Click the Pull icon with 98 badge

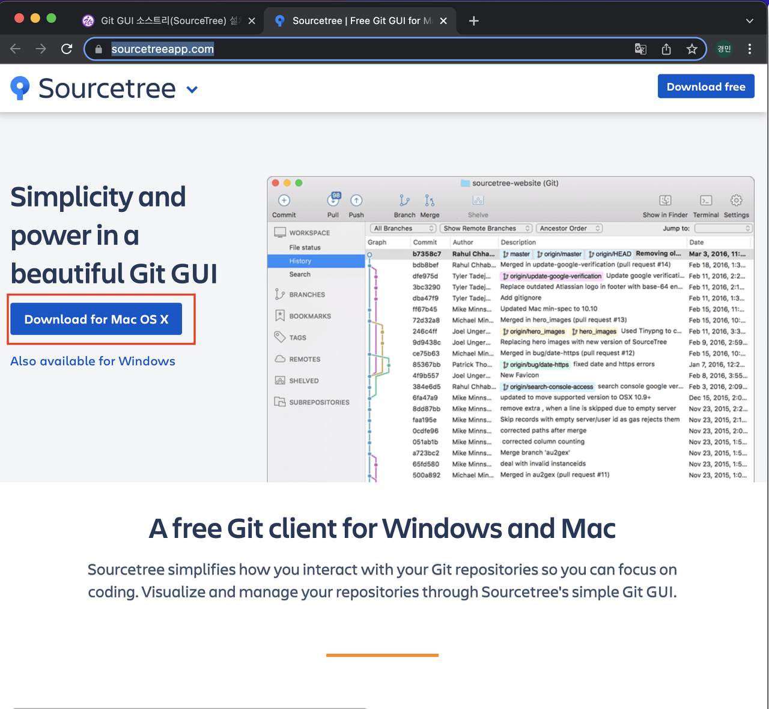(x=333, y=199)
